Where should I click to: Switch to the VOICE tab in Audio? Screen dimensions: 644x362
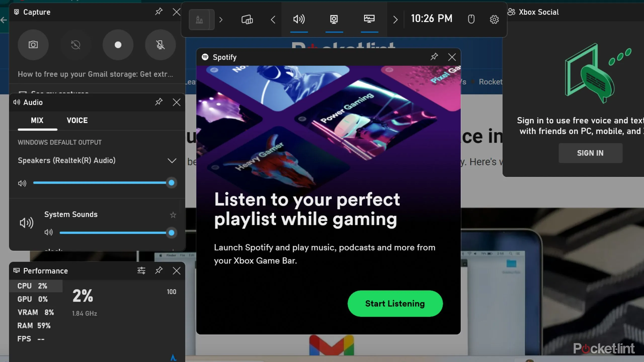click(x=77, y=120)
